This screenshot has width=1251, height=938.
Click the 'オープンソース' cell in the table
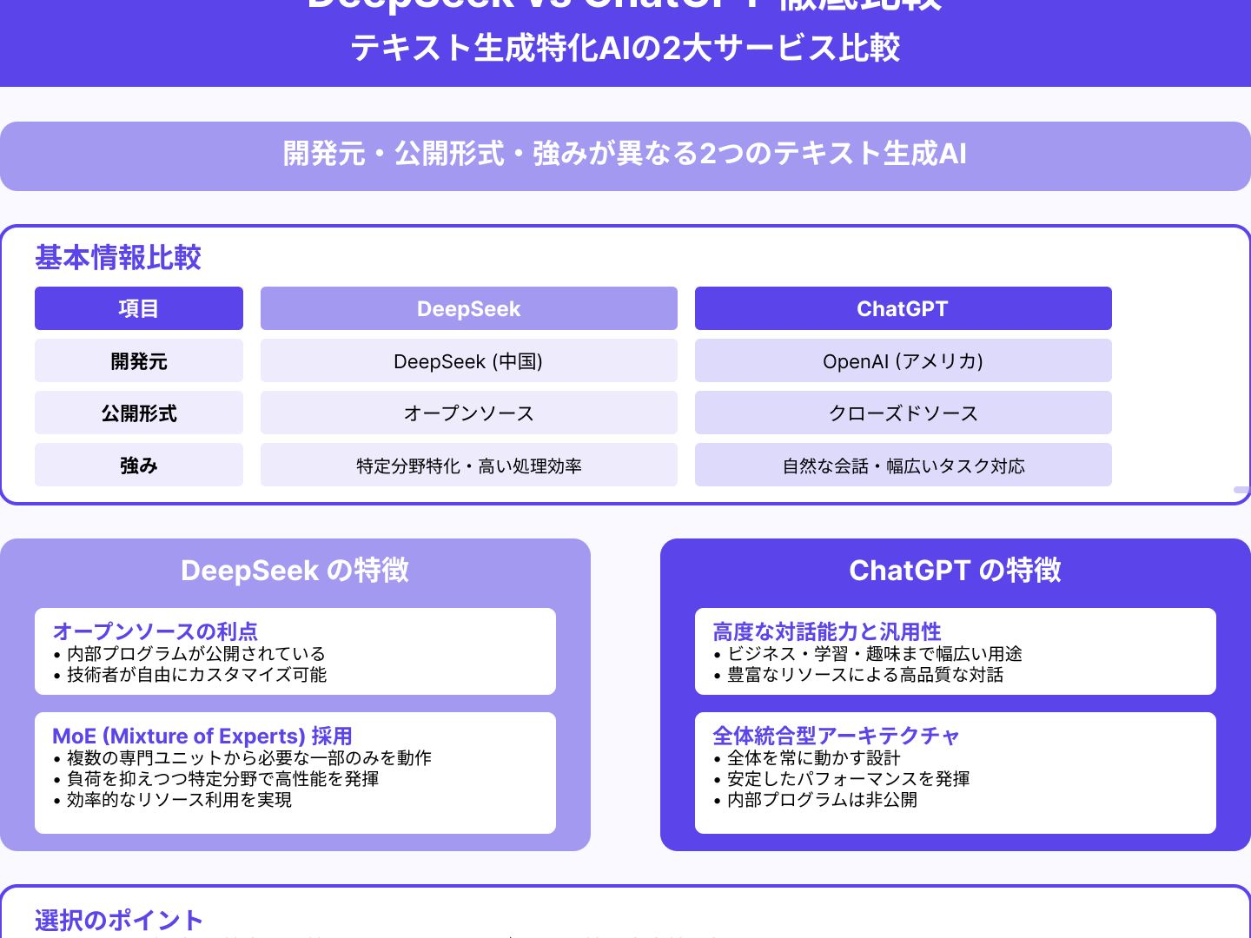[x=469, y=413]
